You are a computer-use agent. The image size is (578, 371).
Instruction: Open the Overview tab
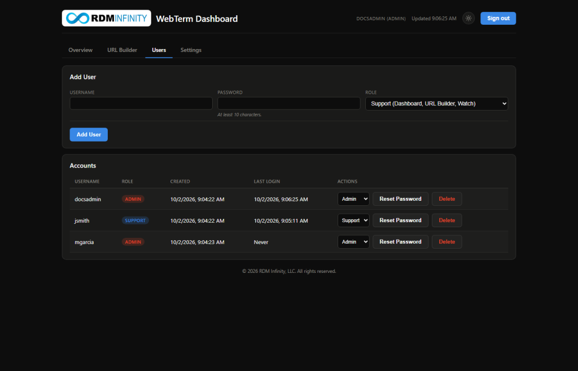tap(80, 50)
